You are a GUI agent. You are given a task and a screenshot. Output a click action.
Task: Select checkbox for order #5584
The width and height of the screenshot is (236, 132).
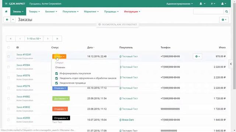pyautogui.click(x=8, y=67)
